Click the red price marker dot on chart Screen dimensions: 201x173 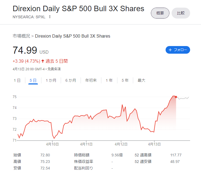coord(176,97)
